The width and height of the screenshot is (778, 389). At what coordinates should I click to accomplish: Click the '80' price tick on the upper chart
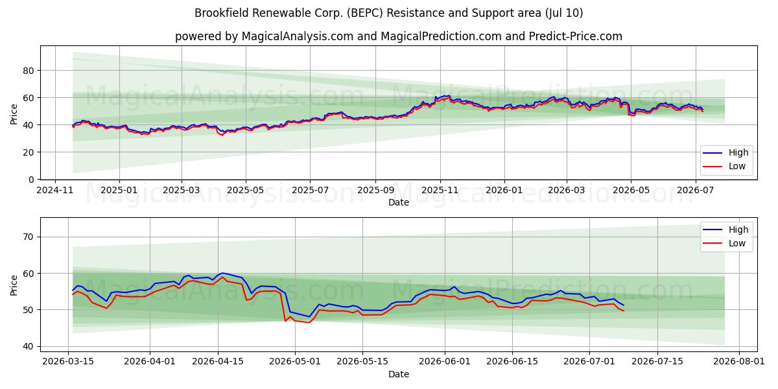pos(30,70)
